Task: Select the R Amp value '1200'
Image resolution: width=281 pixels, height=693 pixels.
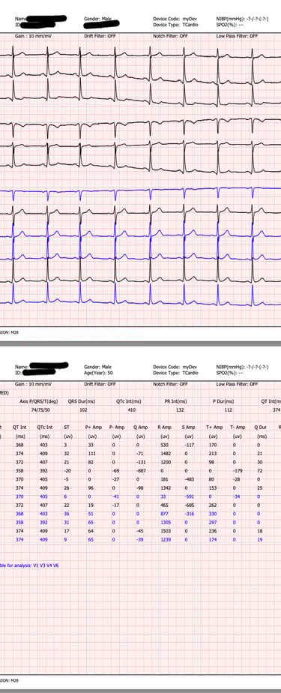Action: [x=166, y=461]
